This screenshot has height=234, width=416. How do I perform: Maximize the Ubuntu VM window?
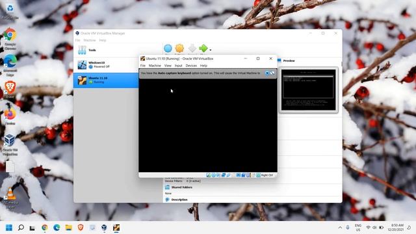point(258,58)
